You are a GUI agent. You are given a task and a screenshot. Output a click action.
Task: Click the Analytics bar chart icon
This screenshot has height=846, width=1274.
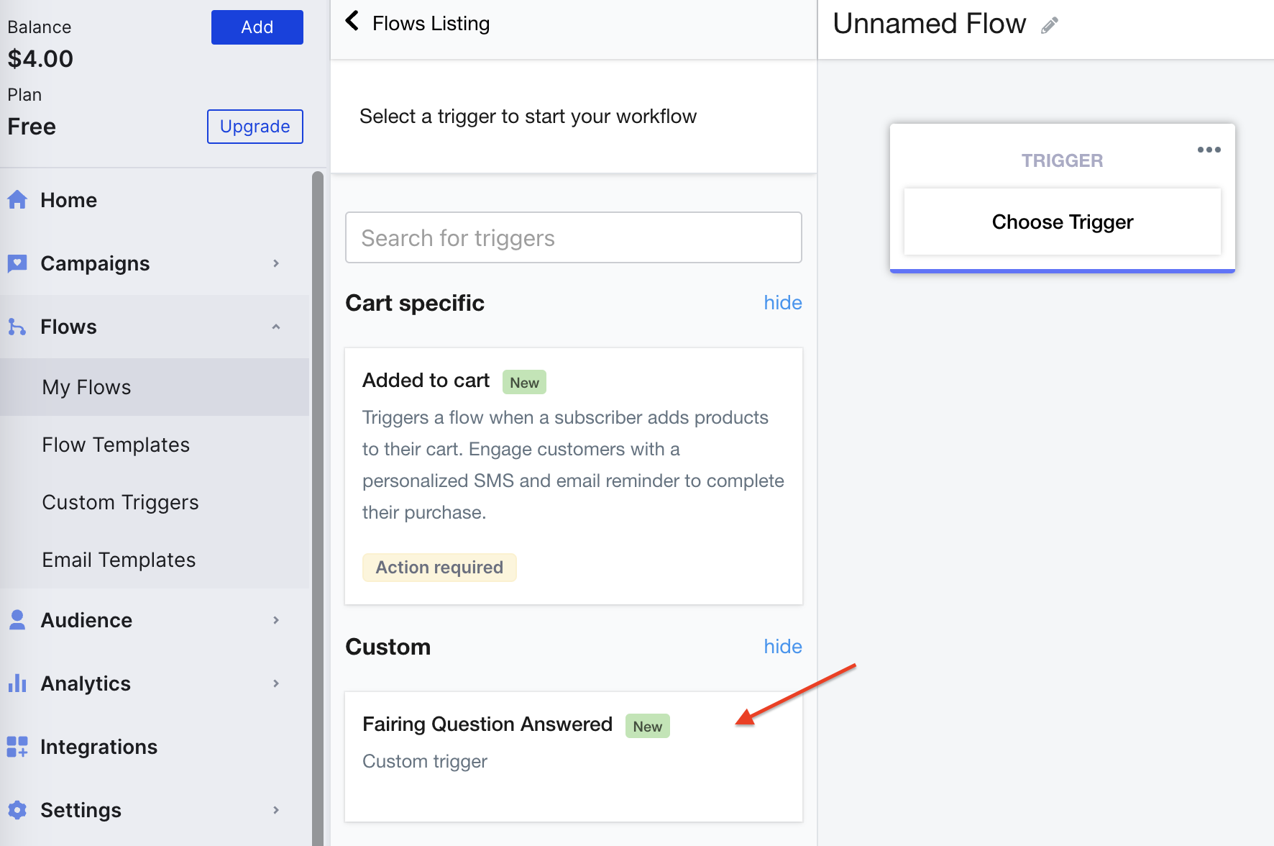[x=17, y=683]
